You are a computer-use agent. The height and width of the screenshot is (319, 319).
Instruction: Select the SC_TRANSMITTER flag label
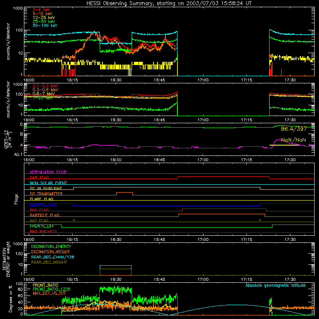46,194
